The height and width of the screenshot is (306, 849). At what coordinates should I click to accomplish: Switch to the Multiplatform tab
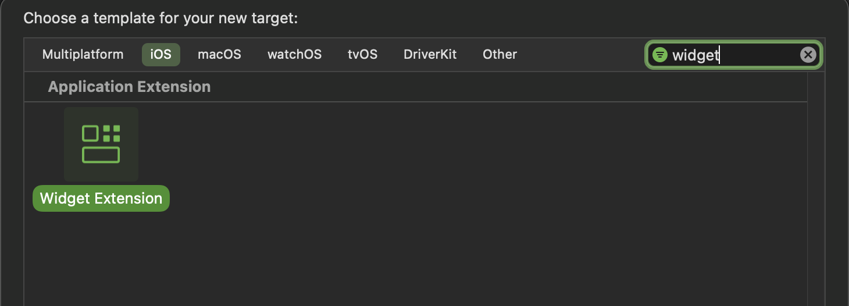point(83,55)
